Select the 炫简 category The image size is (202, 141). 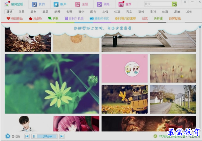117,12
